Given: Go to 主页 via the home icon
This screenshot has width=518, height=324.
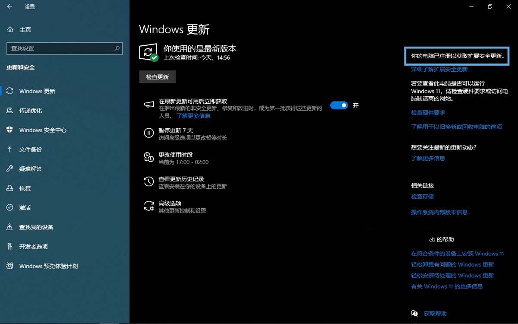Looking at the screenshot, I should click(x=10, y=29).
